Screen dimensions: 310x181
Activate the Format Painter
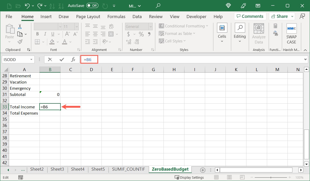tap(20, 42)
